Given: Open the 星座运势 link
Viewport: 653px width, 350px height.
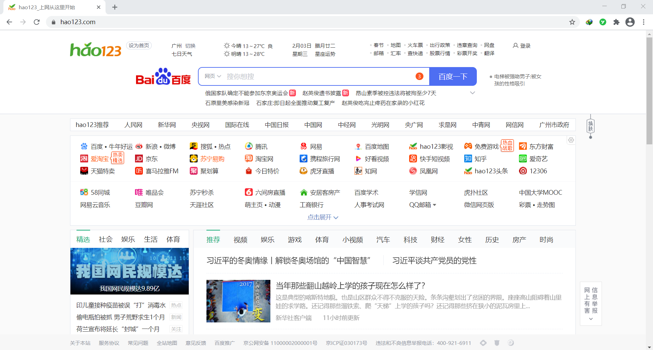Looking at the screenshot, I should 325,54.
